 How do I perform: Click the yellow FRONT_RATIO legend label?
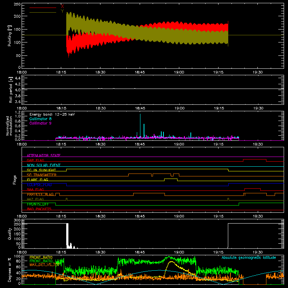pyautogui.click(x=41, y=257)
